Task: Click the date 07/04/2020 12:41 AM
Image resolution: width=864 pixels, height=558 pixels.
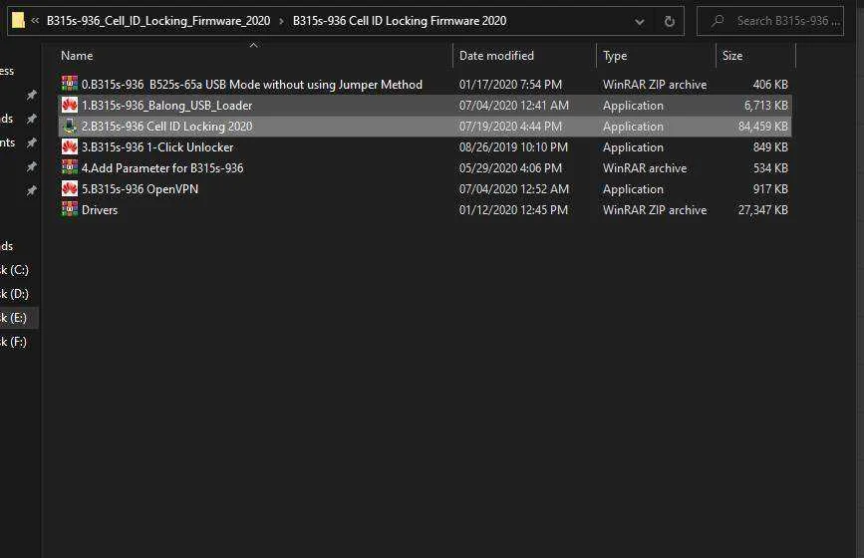Action: pyautogui.click(x=514, y=106)
